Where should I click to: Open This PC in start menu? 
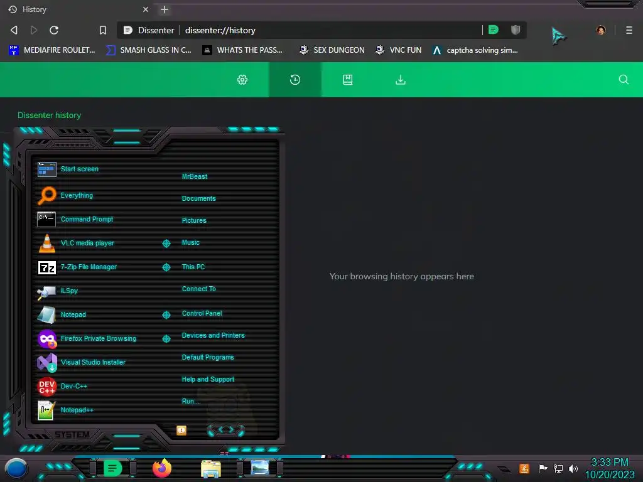(x=193, y=266)
